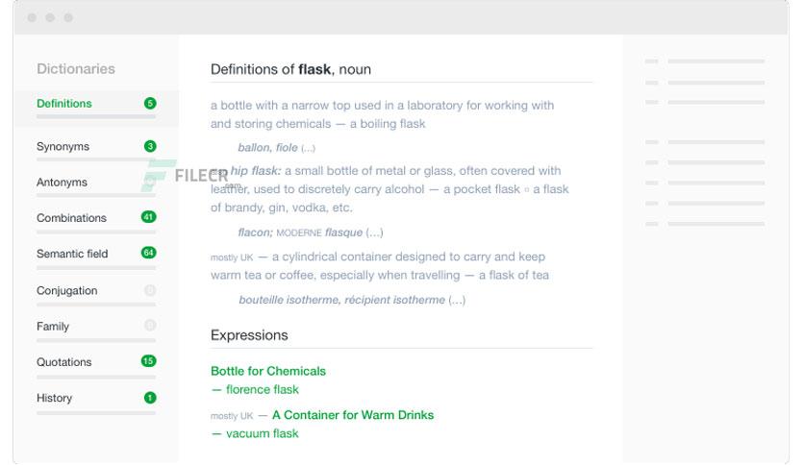Click the 64 count badge beside Semantic field
This screenshot has width=804, height=465.
click(x=149, y=253)
